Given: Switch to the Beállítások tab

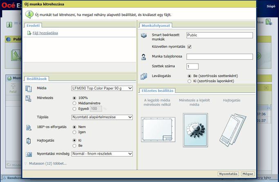Looking at the screenshot, I should click(37, 79).
